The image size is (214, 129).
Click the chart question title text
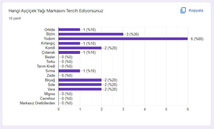pos(56,11)
